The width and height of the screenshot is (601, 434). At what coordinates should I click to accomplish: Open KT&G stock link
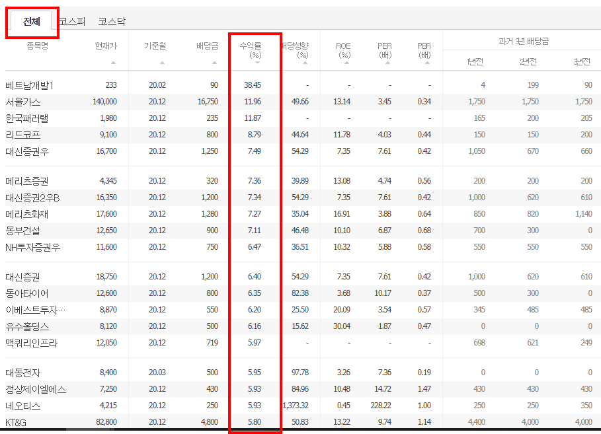click(x=16, y=423)
